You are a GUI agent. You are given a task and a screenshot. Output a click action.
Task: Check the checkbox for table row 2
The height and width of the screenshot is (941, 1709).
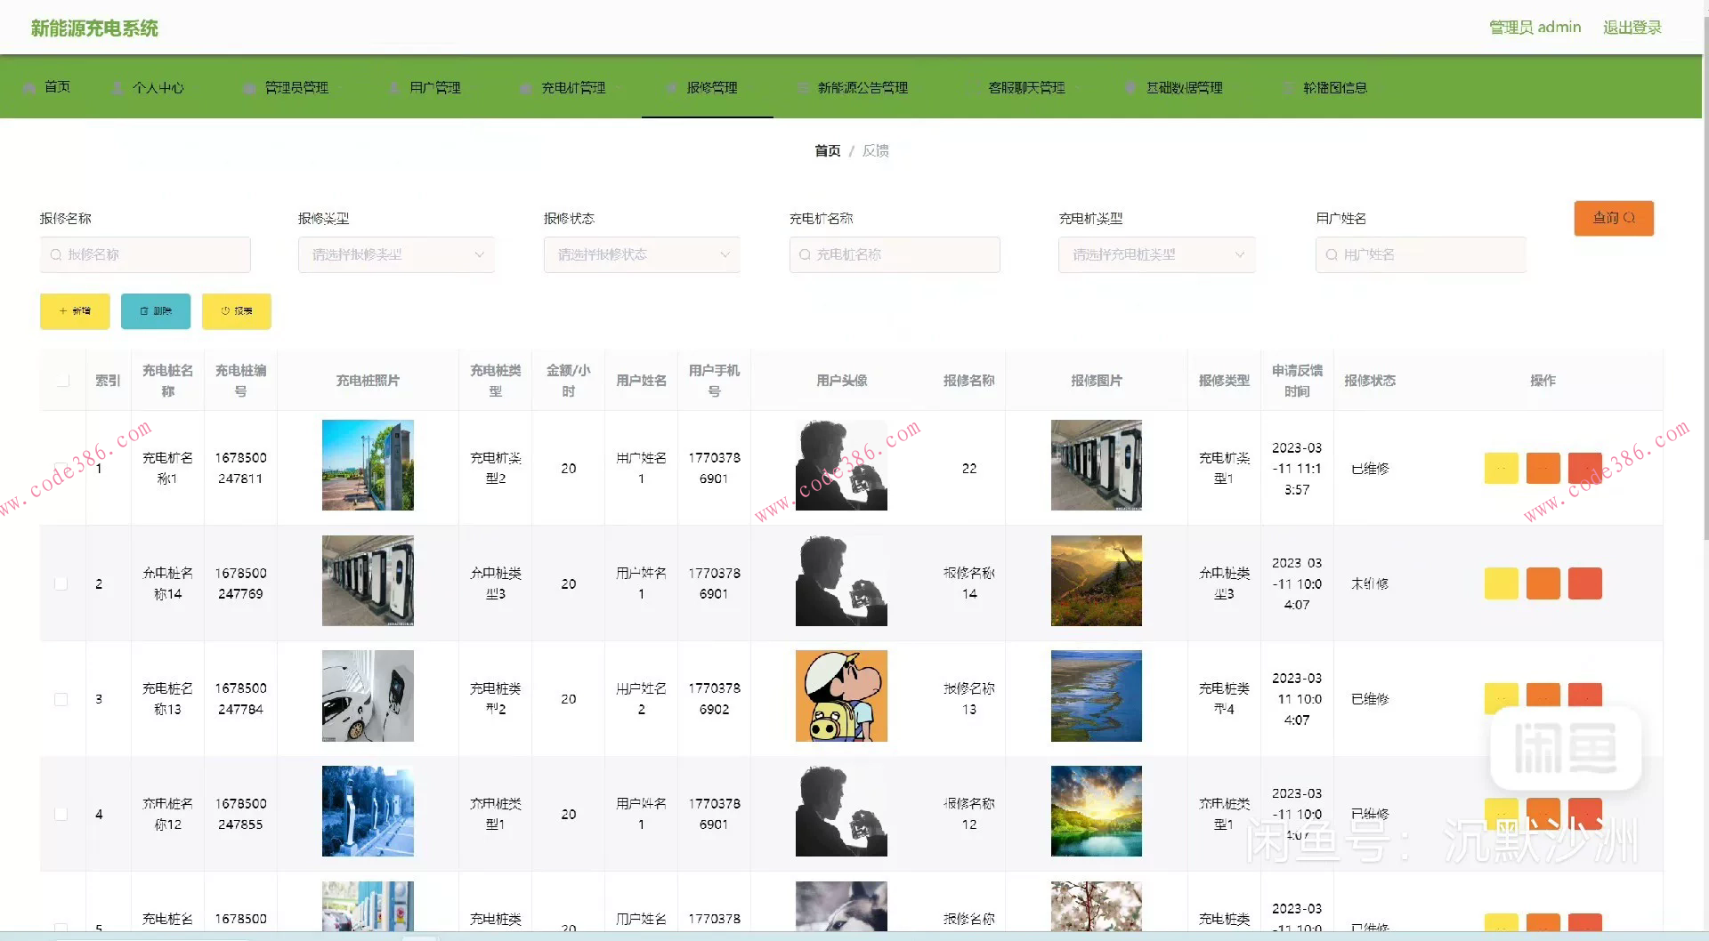pos(61,583)
